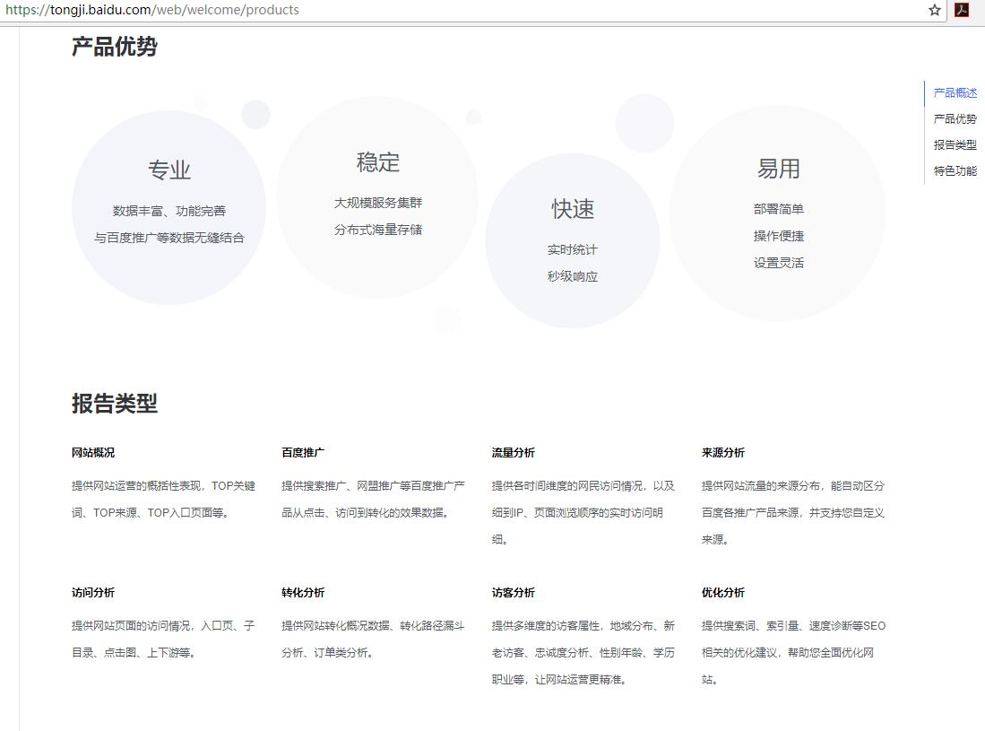Click the 百度推广 description paragraph

(373, 499)
